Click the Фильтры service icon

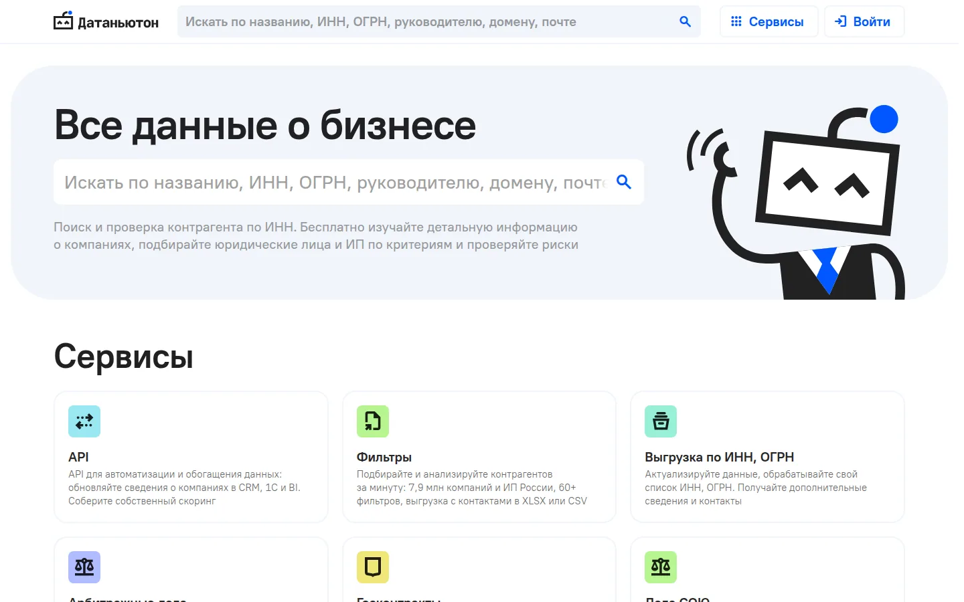pyautogui.click(x=373, y=421)
